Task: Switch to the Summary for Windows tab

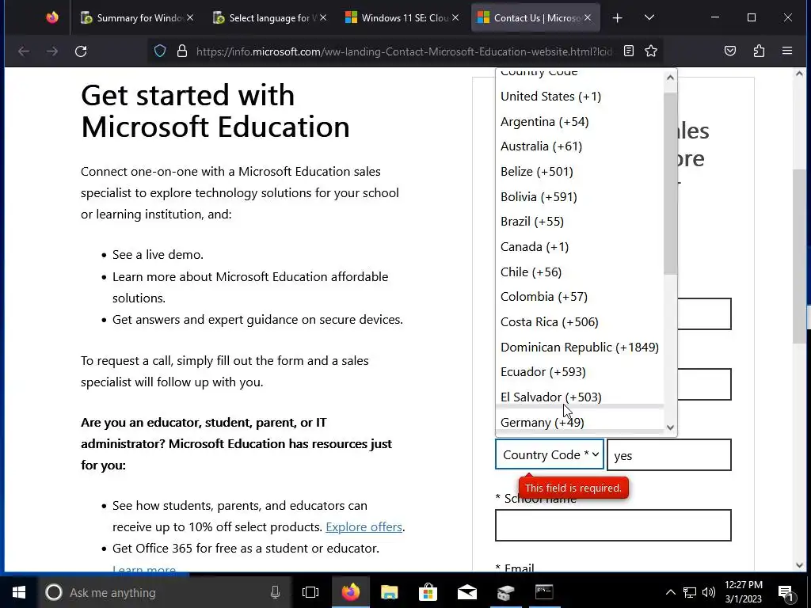Action: pos(132,17)
